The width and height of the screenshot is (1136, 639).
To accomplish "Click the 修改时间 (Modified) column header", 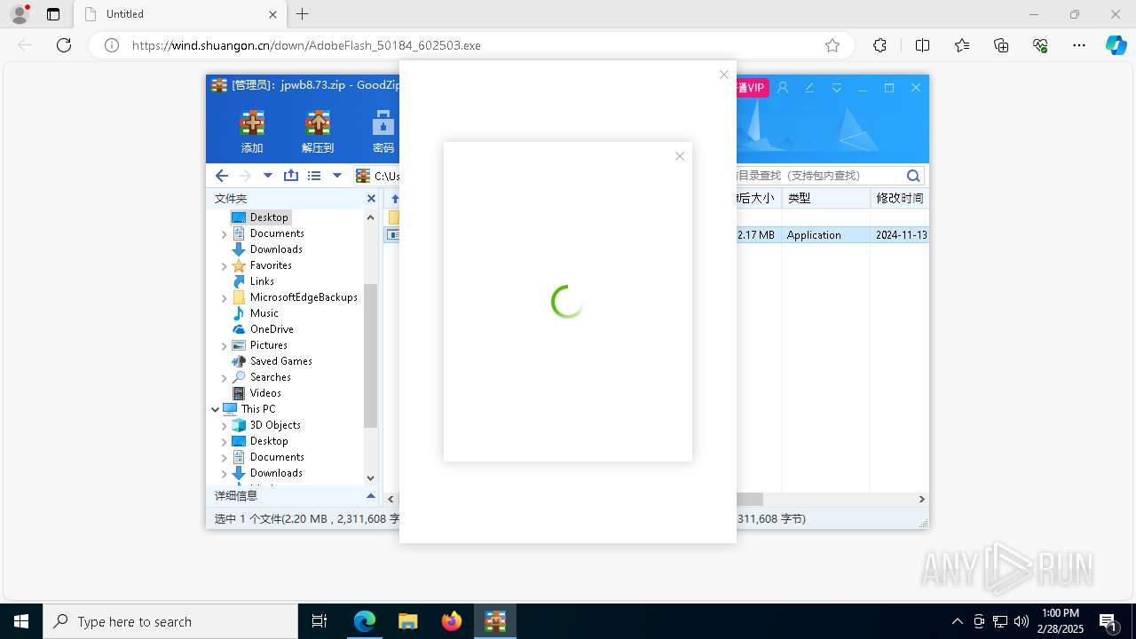I will 900,199.
